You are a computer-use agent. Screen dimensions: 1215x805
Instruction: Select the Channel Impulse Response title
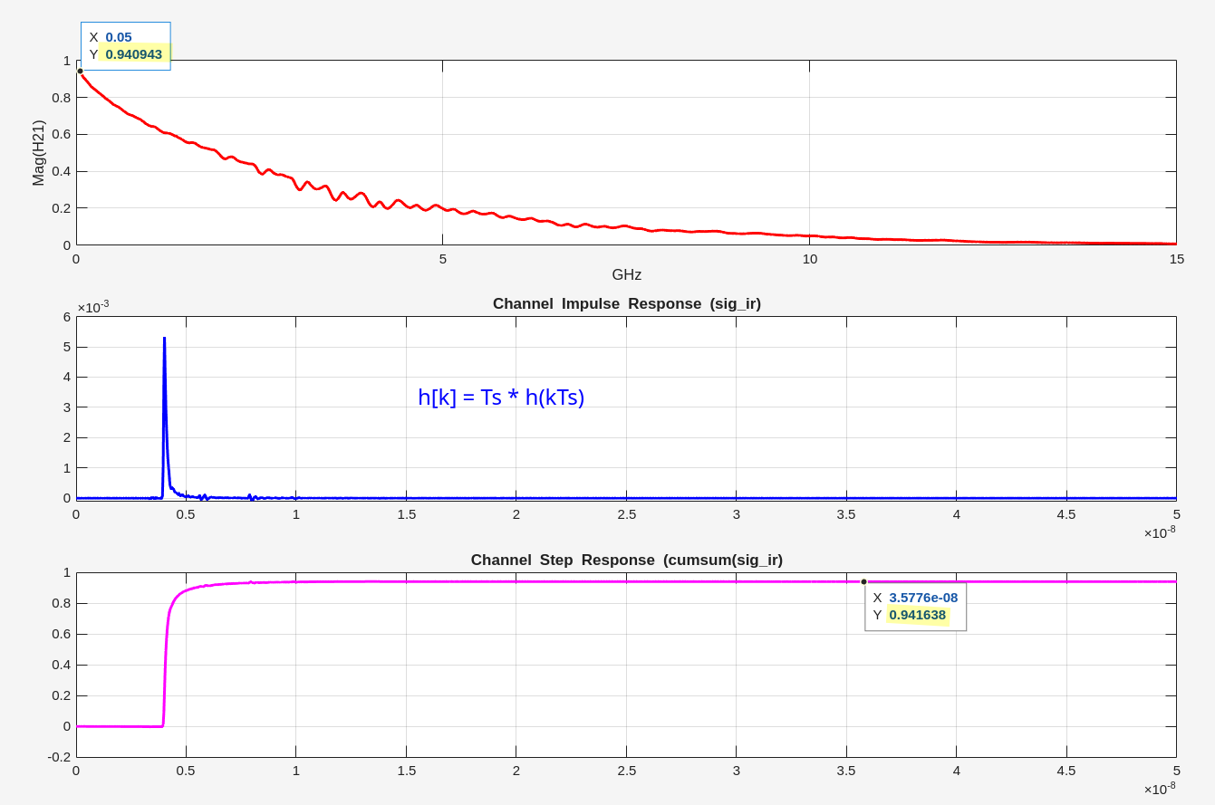coord(626,303)
